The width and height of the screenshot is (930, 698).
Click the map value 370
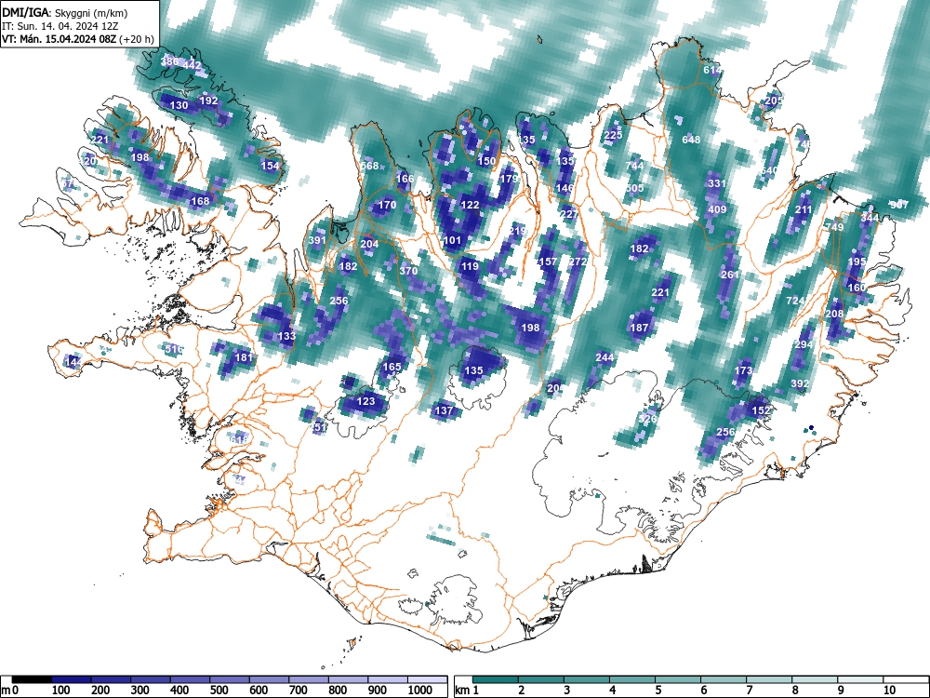click(408, 271)
